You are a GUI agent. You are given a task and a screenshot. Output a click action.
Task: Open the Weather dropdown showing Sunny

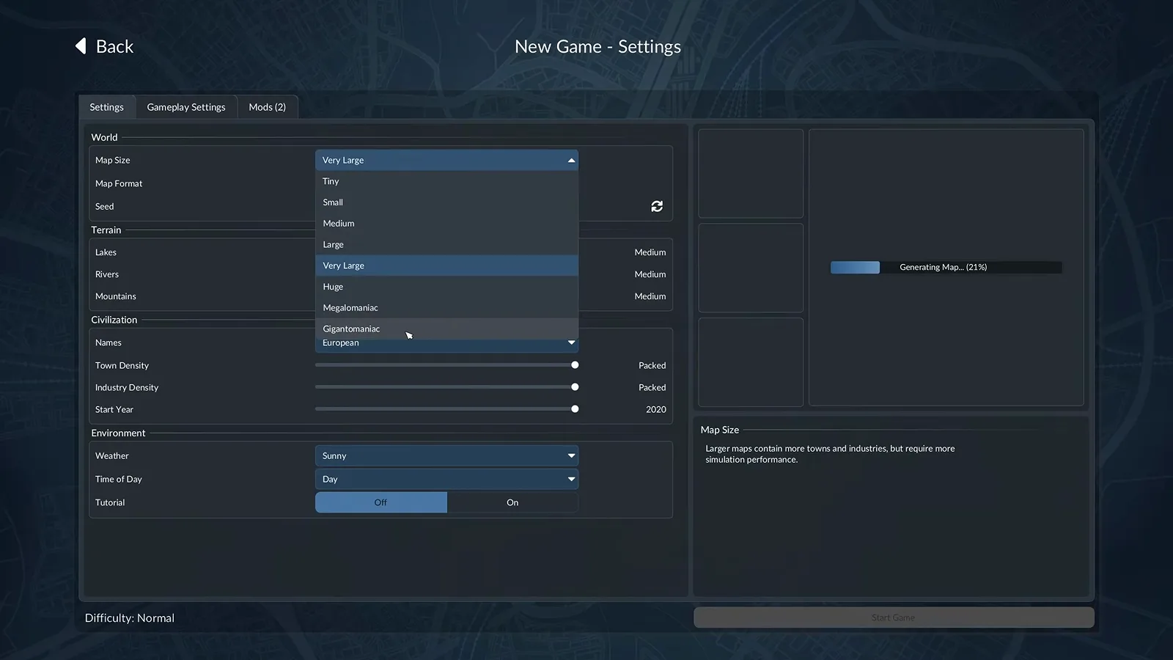(x=446, y=455)
